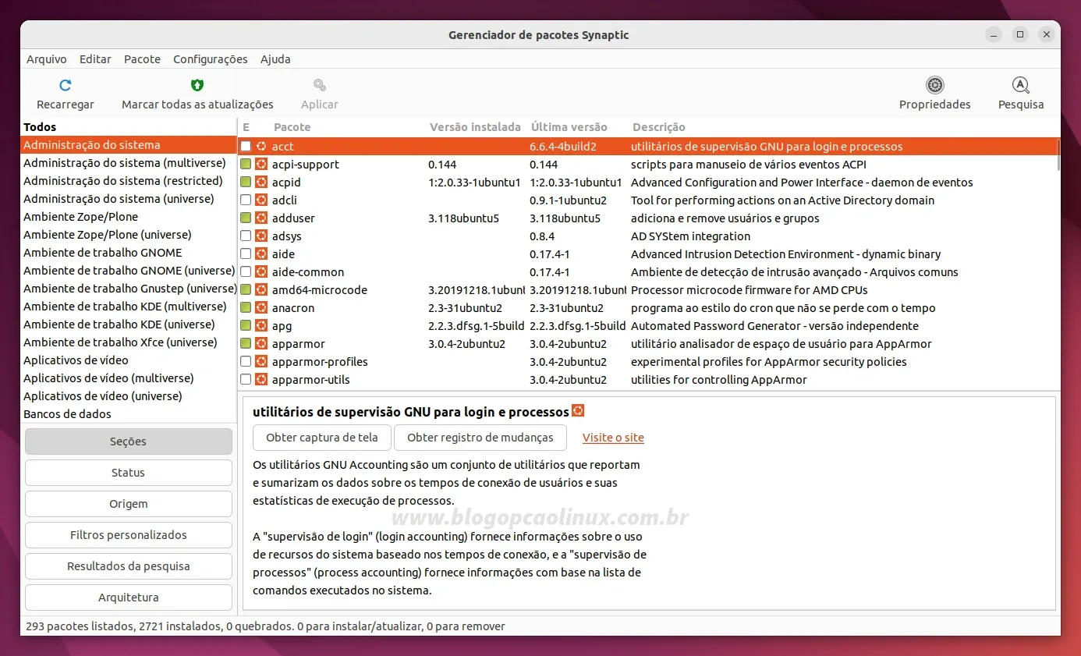The image size is (1081, 656).
Task: Click Ubuntu supported icon in amd64-microcode row
Action: tap(261, 289)
